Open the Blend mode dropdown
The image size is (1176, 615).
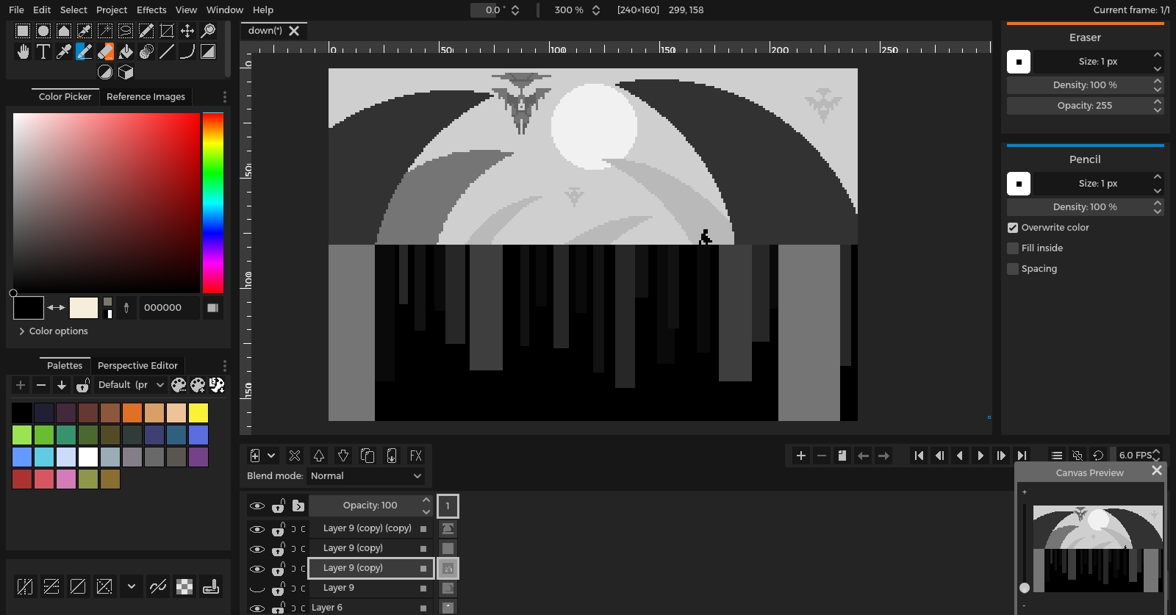point(365,476)
